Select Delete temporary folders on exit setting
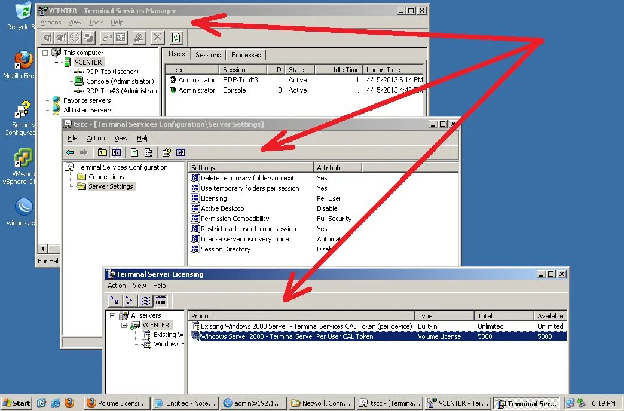Image resolution: width=624 pixels, height=411 pixels. pyautogui.click(x=323, y=178)
